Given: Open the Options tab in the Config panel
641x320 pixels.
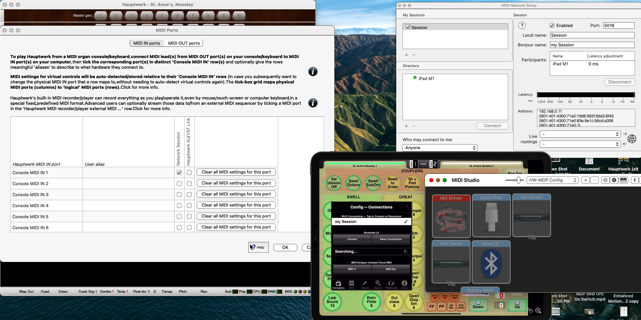Looking at the screenshot, I should click(378, 284).
